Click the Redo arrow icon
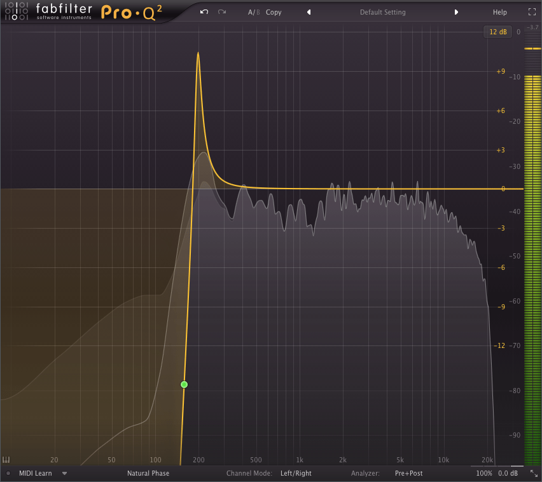 pyautogui.click(x=222, y=12)
